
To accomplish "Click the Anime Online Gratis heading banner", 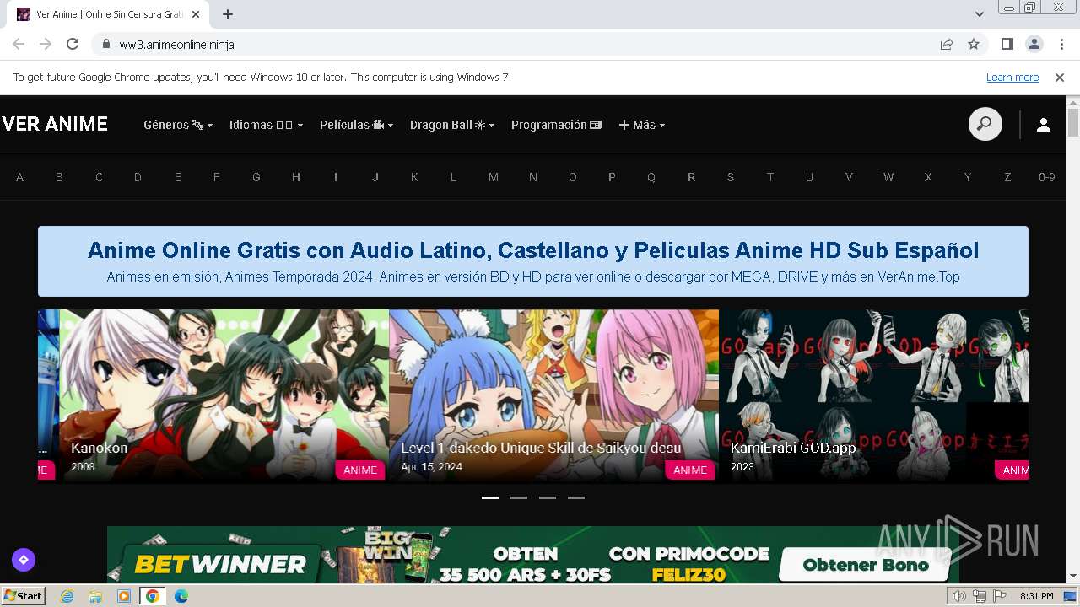I will tap(533, 261).
